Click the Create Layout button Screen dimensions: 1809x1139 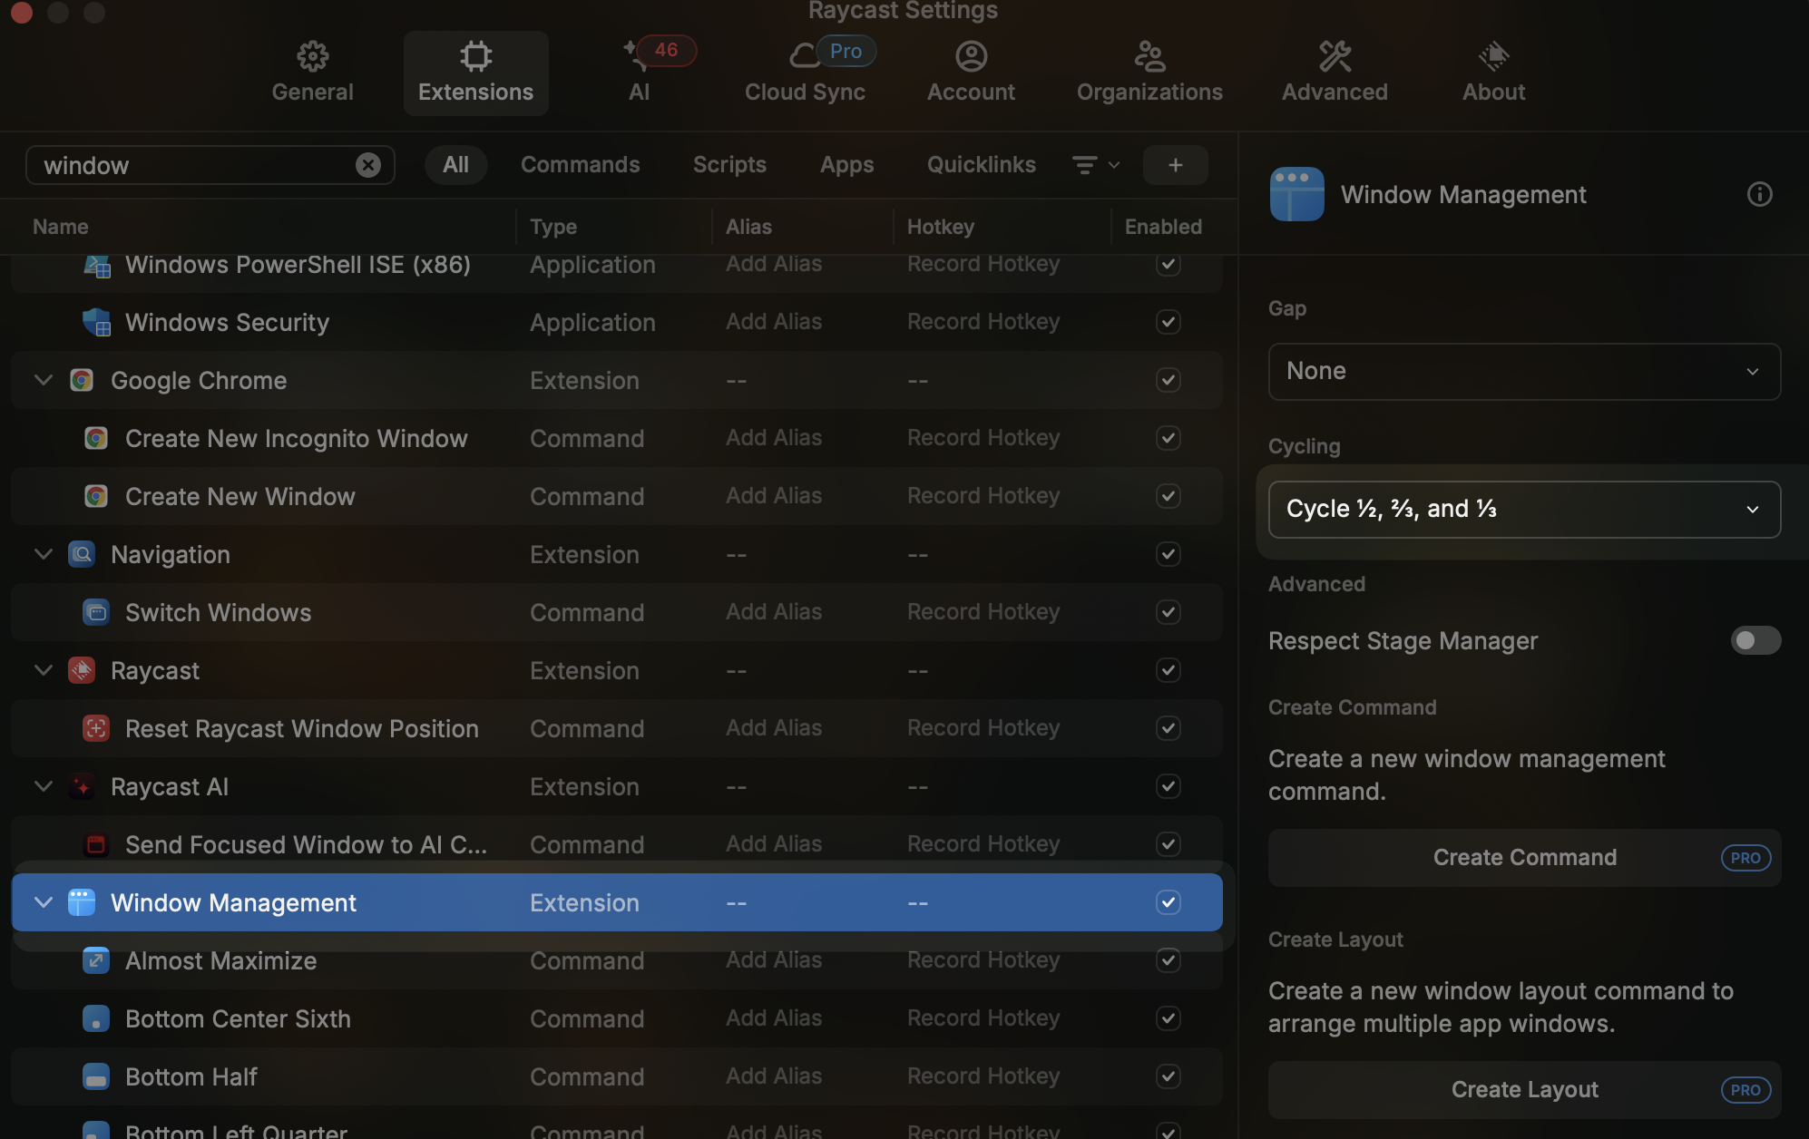(x=1524, y=1089)
